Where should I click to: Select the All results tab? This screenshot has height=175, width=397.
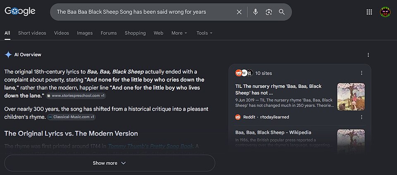[x=7, y=33]
